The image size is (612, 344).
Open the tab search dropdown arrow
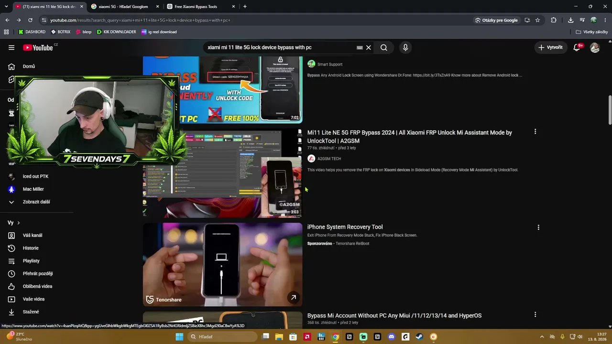[6, 7]
